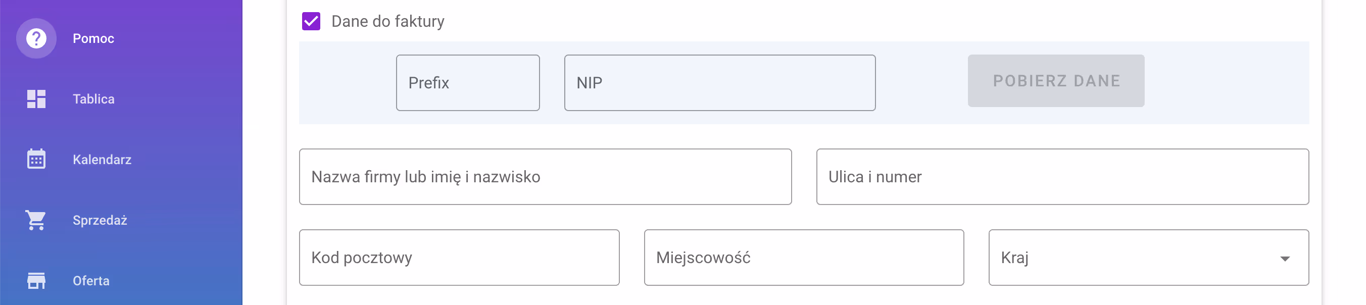
Task: Open the Sprzedaż shopping cart icon
Action: [36, 220]
